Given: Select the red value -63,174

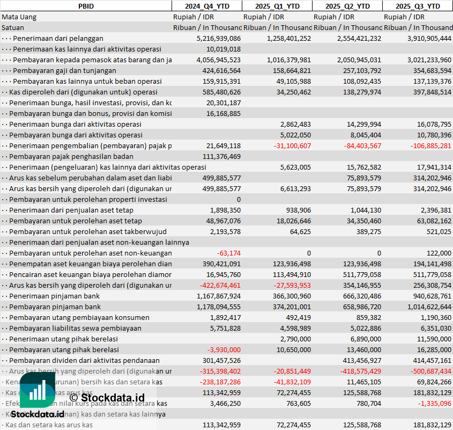Looking at the screenshot, I should (x=229, y=253).
